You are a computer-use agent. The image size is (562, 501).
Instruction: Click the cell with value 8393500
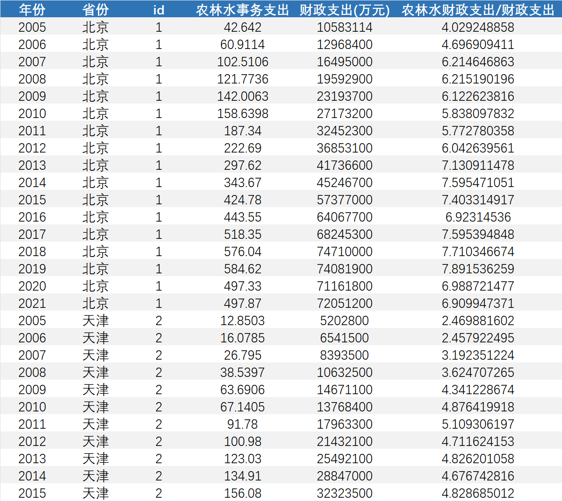345,355
